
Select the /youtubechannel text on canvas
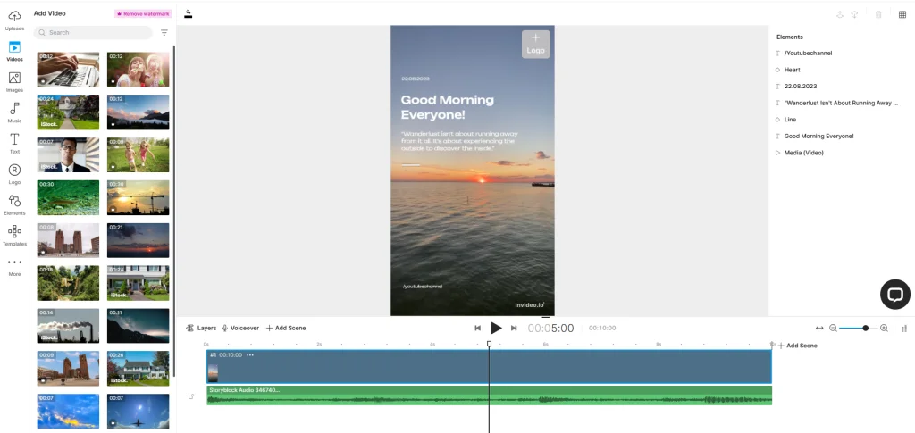(423, 287)
